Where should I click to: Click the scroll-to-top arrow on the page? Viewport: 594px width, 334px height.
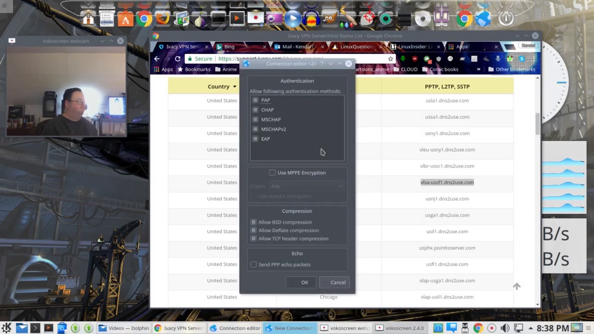[517, 287]
